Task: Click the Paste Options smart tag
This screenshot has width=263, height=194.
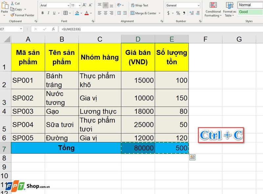Action: coord(192,157)
